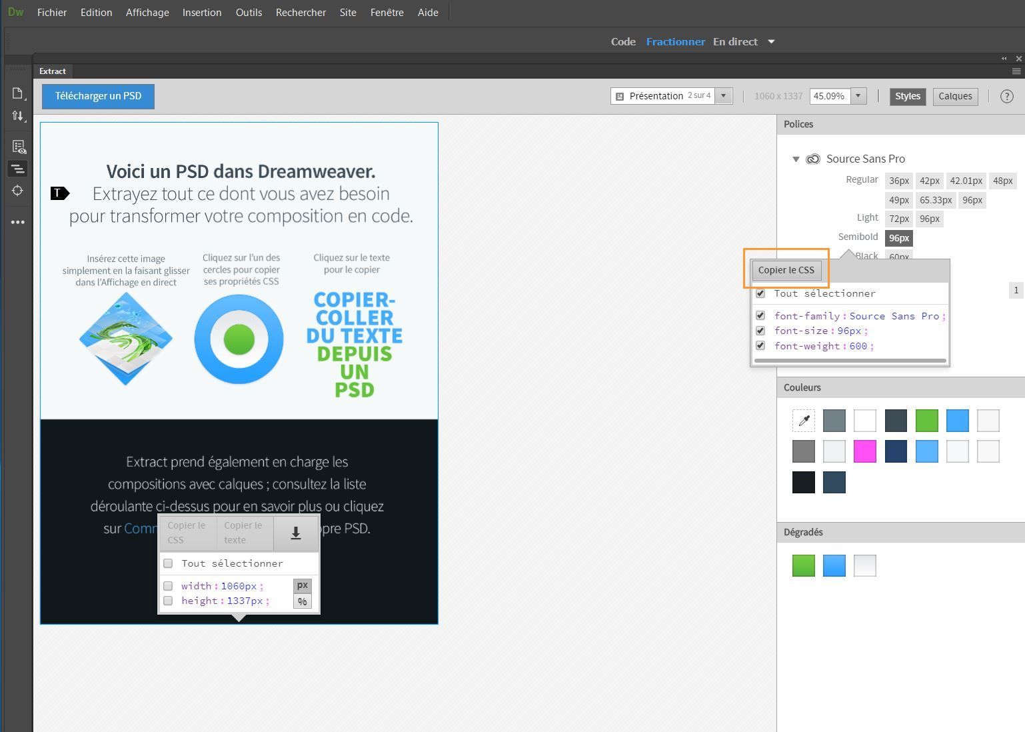Click the download asset arrow icon
1025x732 pixels.
tap(296, 533)
